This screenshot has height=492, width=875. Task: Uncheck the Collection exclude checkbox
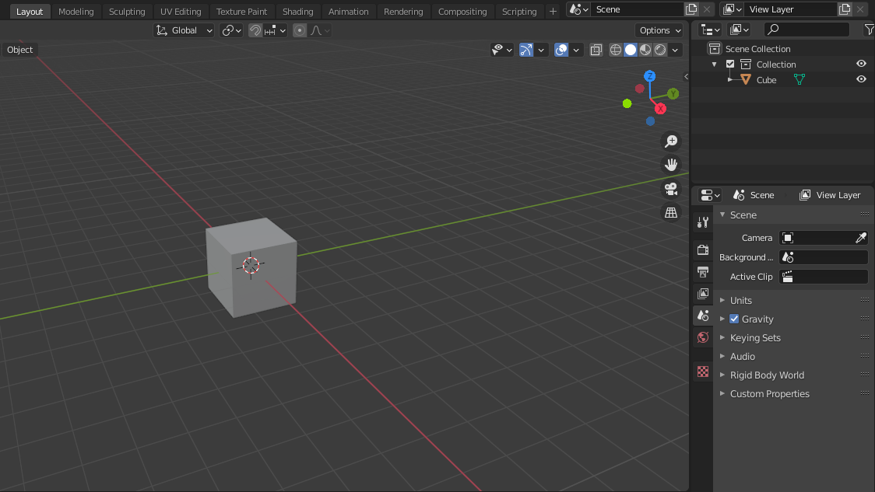point(730,64)
